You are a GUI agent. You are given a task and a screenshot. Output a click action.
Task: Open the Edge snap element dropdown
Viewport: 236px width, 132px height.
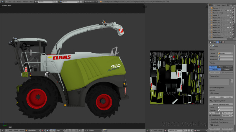(x=59, y=131)
